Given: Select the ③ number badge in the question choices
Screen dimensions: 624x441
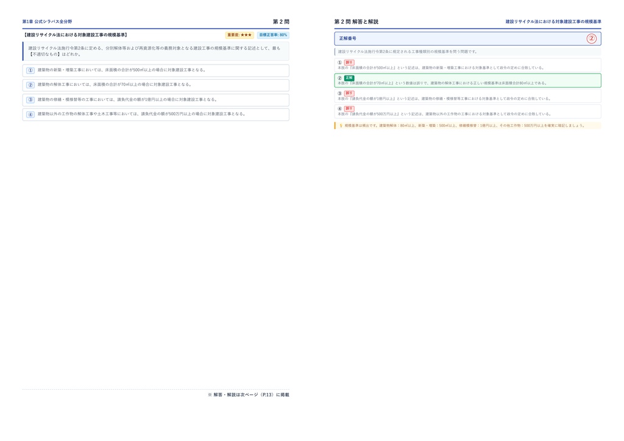Looking at the screenshot, I should click(x=30, y=100).
